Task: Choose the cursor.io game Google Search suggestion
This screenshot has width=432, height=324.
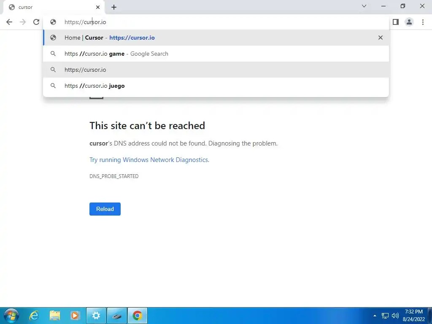Action: tap(216, 54)
